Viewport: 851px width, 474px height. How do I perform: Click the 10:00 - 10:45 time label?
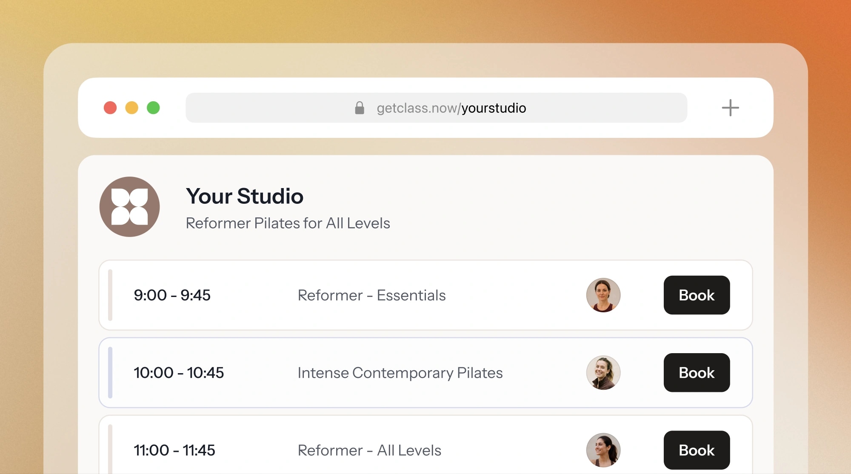[179, 373]
